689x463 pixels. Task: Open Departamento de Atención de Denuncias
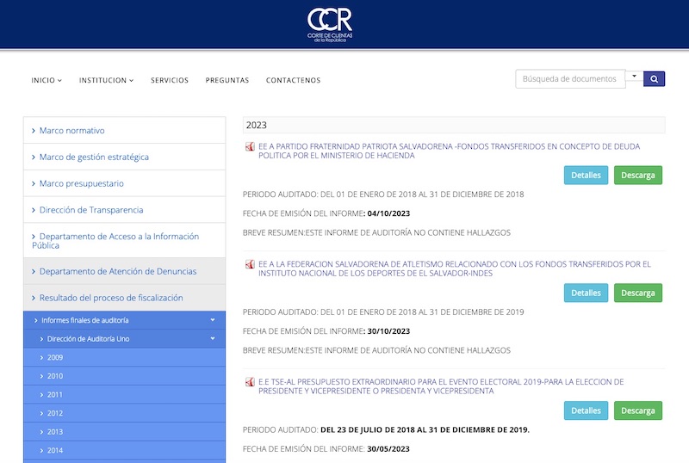tap(124, 271)
